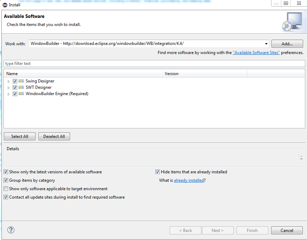This screenshot has height=240, width=307.
Task: Open the Work with site dropdown arrow
Action: pyautogui.click(x=266, y=44)
